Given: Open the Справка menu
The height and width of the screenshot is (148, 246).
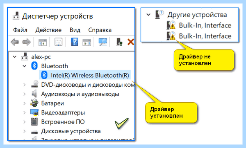Looking at the screenshot, I should click(100, 30).
